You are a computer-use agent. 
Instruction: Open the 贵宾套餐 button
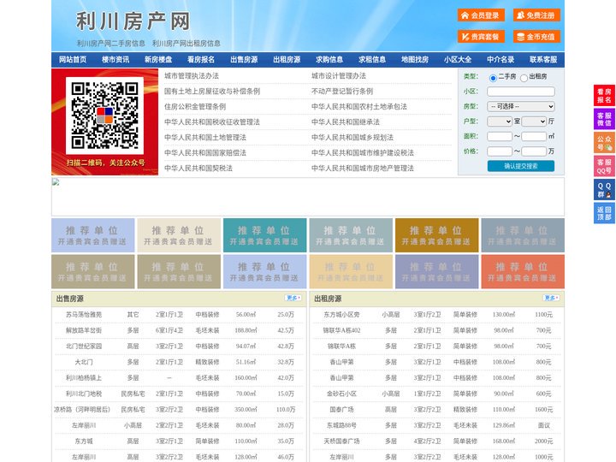pos(481,37)
